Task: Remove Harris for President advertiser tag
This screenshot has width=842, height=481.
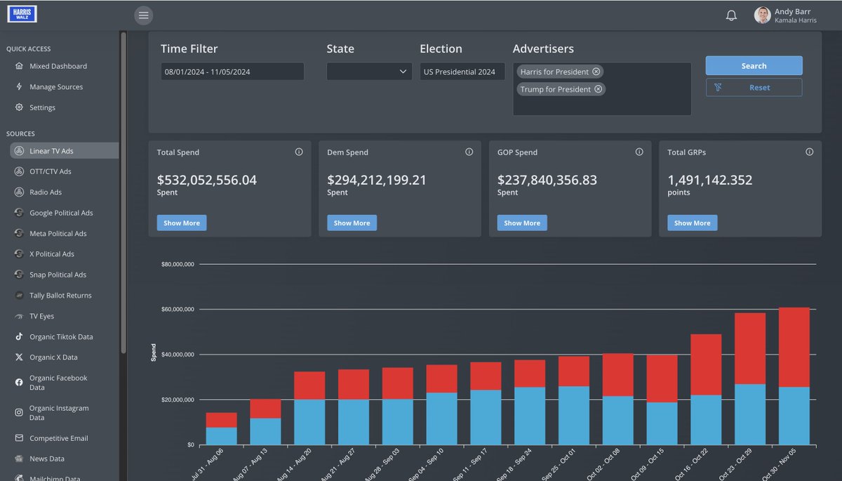Action: pos(596,72)
